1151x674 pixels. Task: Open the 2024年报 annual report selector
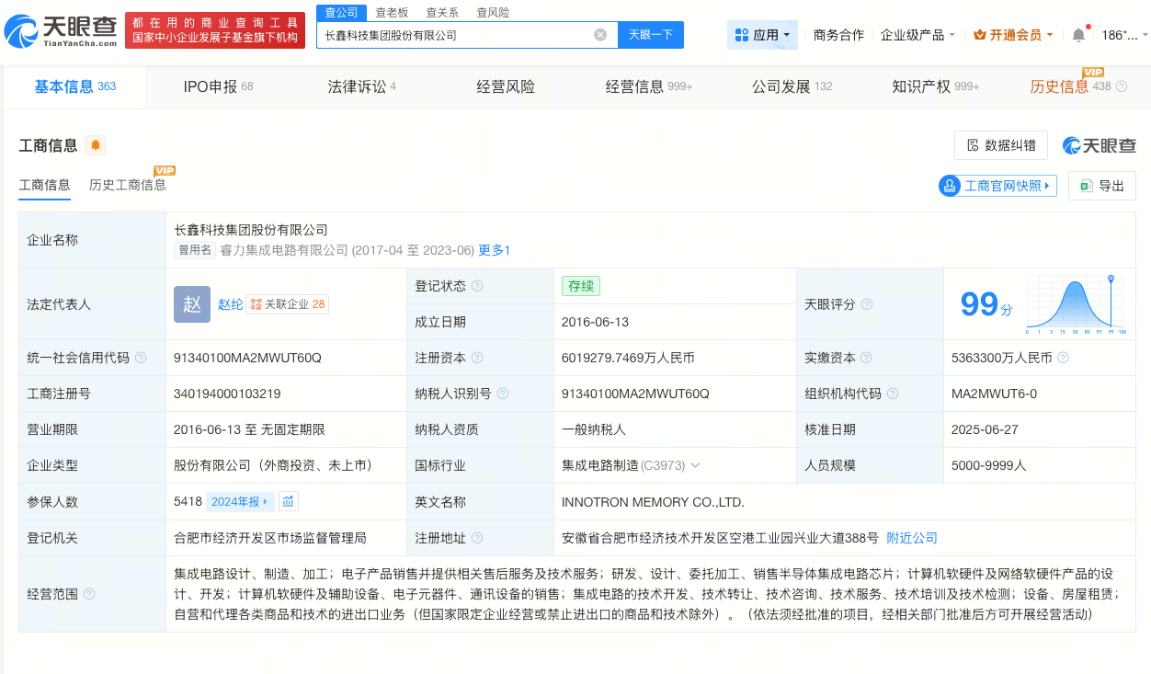pos(240,501)
